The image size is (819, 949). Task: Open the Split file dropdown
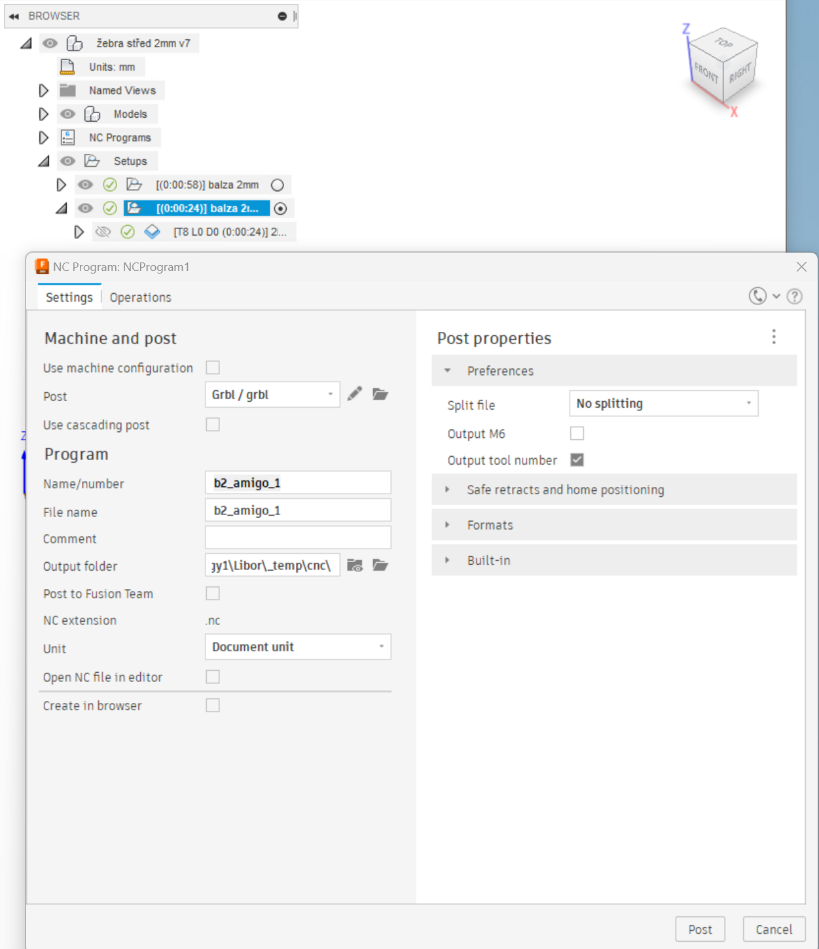[663, 404]
